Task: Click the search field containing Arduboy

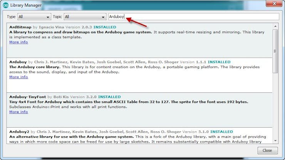Action: 194,17
